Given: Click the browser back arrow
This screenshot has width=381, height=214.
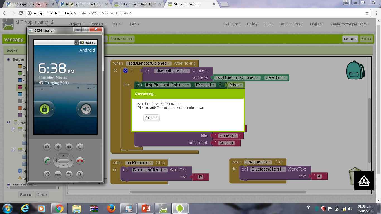Looking at the screenshot, I should coord(5,13).
